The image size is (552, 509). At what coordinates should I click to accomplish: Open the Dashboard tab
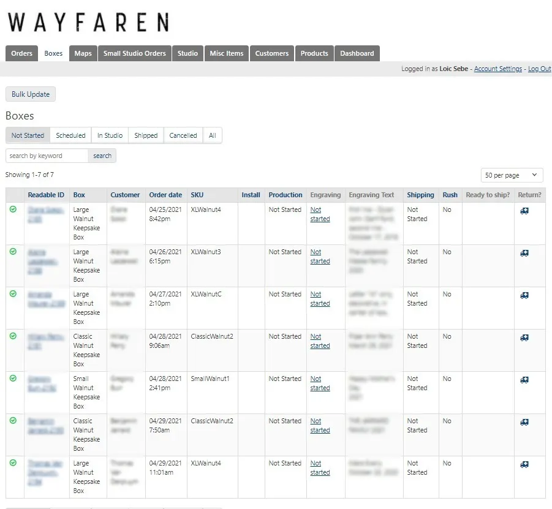(357, 53)
